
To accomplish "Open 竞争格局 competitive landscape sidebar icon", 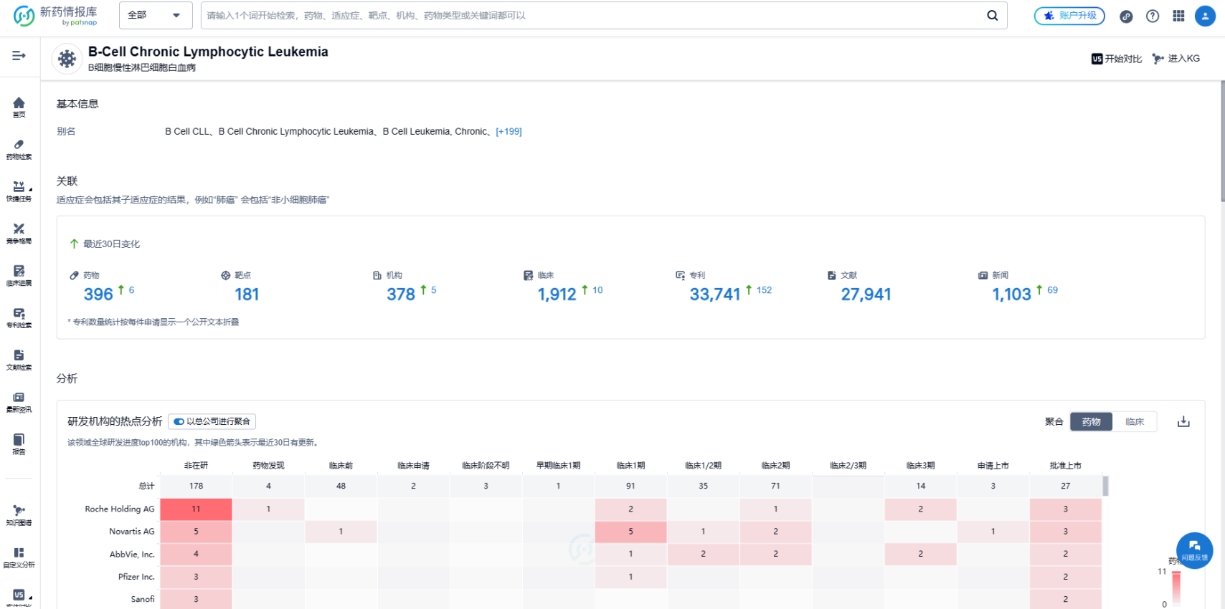I will tap(19, 233).
